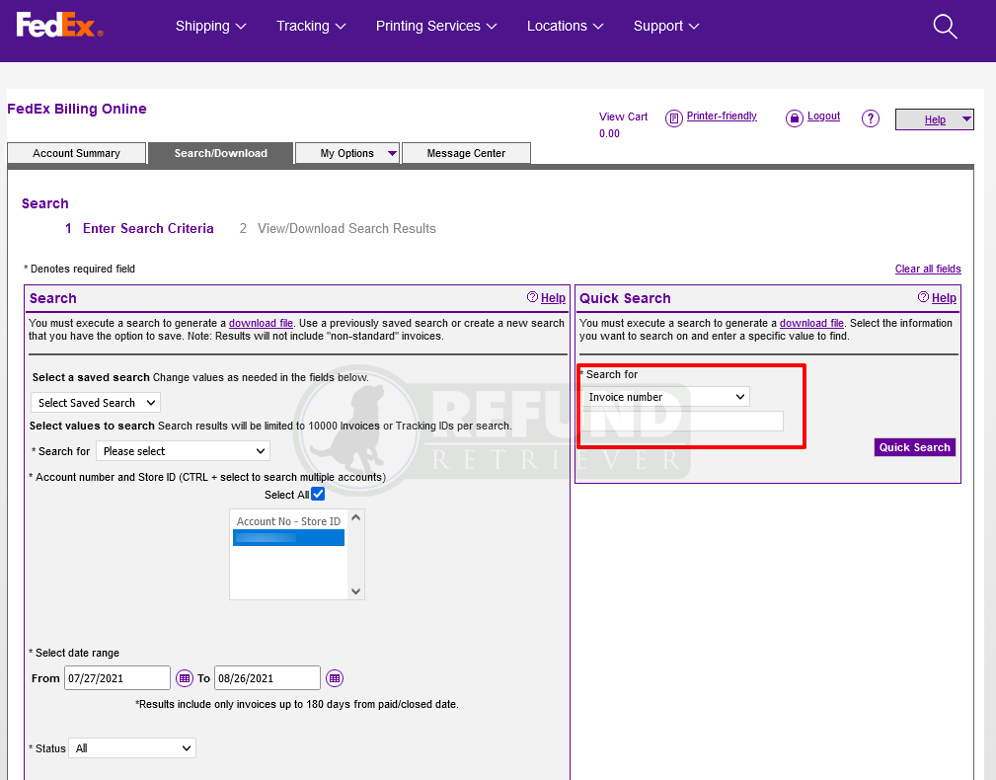Open the site search magnifier icon

click(x=945, y=27)
